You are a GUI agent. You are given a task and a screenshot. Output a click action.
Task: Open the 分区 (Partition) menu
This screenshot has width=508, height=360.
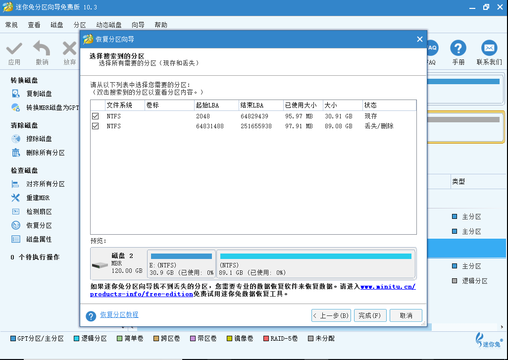pyautogui.click(x=79, y=25)
